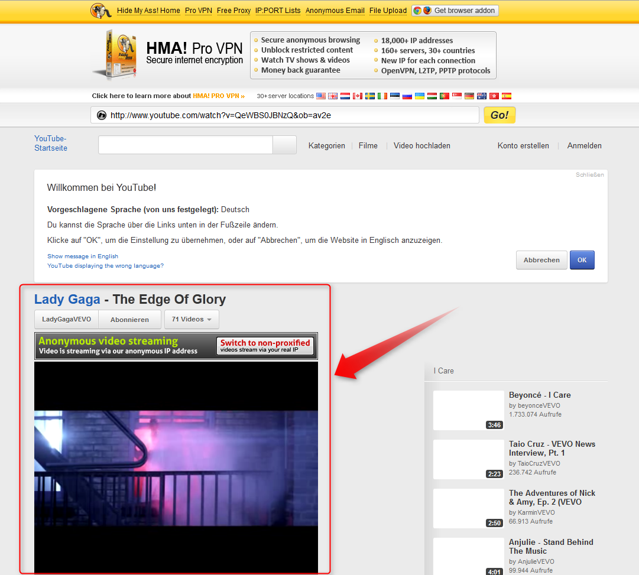The width and height of the screenshot is (639, 575).
Task: Open the 71 Videos dropdown
Action: 192,319
